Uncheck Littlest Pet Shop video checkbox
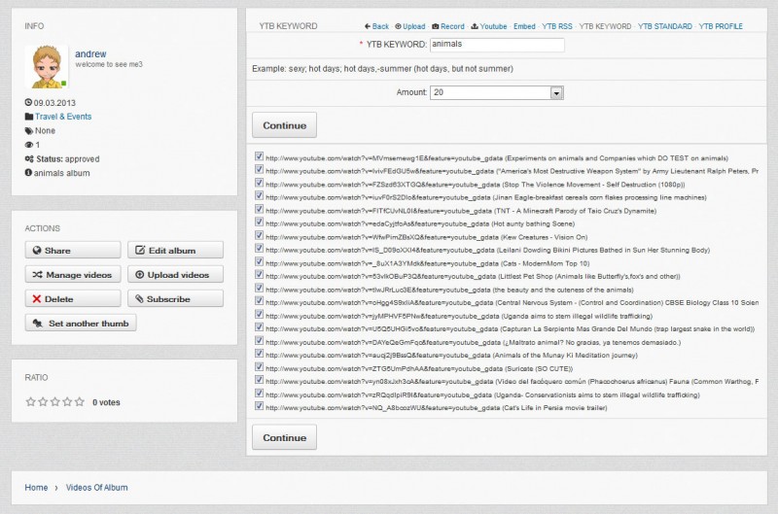This screenshot has height=514, width=778. 259,275
